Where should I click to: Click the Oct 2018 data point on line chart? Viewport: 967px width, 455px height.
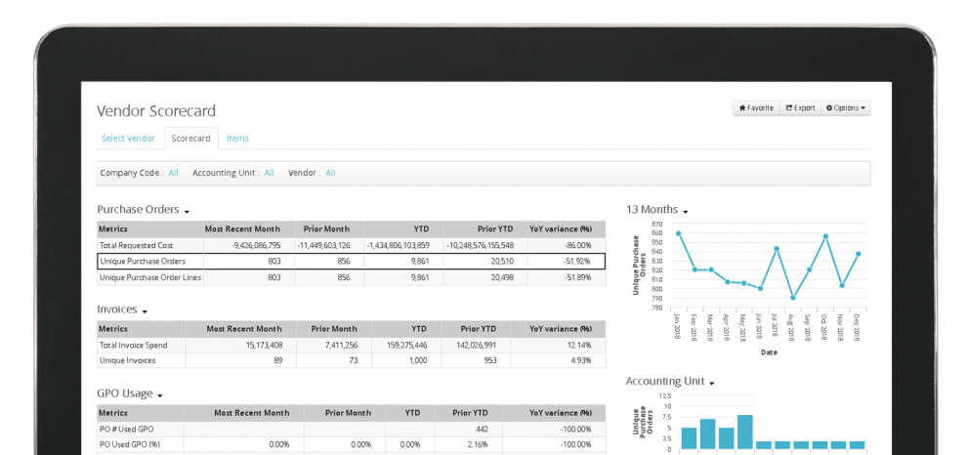point(825,236)
